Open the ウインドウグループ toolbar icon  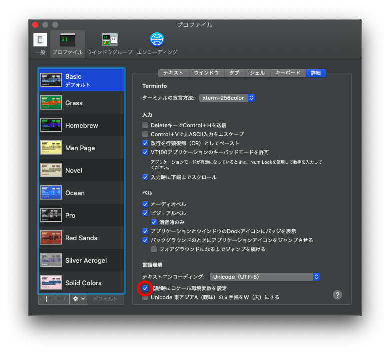109,40
